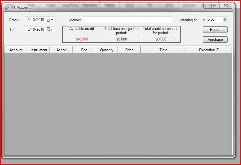The height and width of the screenshot is (165, 241).
Task: Focus the License text box
Action: point(128,20)
